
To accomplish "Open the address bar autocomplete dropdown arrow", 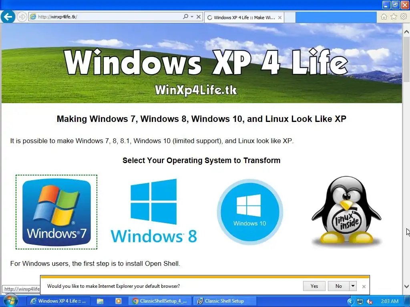I will click(192, 17).
